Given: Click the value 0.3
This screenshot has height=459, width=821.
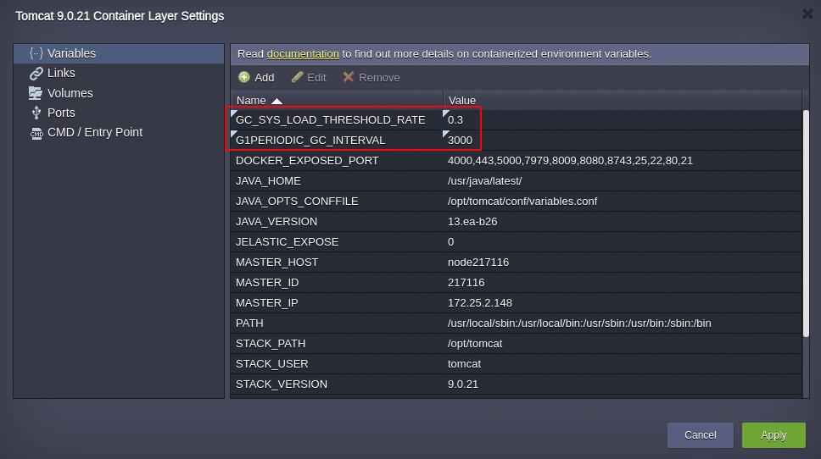Looking at the screenshot, I should pyautogui.click(x=455, y=119).
